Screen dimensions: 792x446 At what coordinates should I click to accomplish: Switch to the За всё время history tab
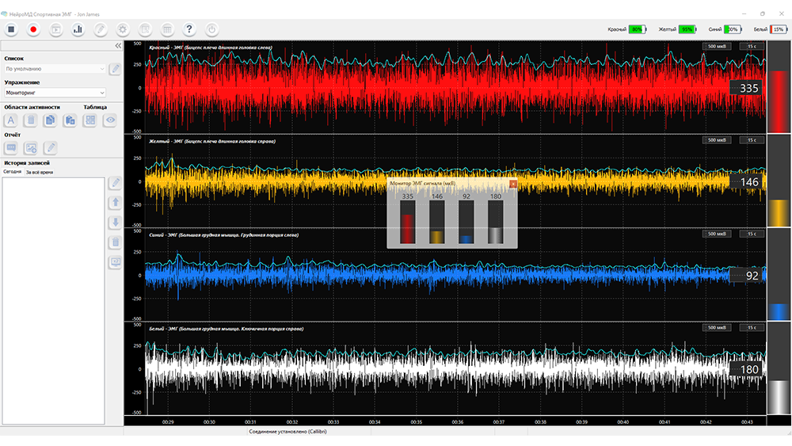(x=40, y=172)
